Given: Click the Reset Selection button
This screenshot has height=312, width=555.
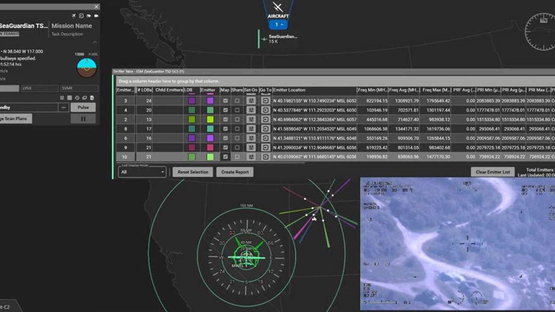Looking at the screenshot, I should [193, 172].
